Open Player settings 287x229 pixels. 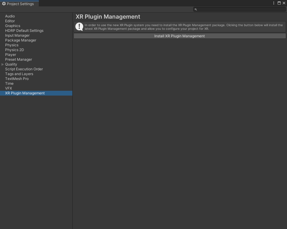click(x=11, y=55)
